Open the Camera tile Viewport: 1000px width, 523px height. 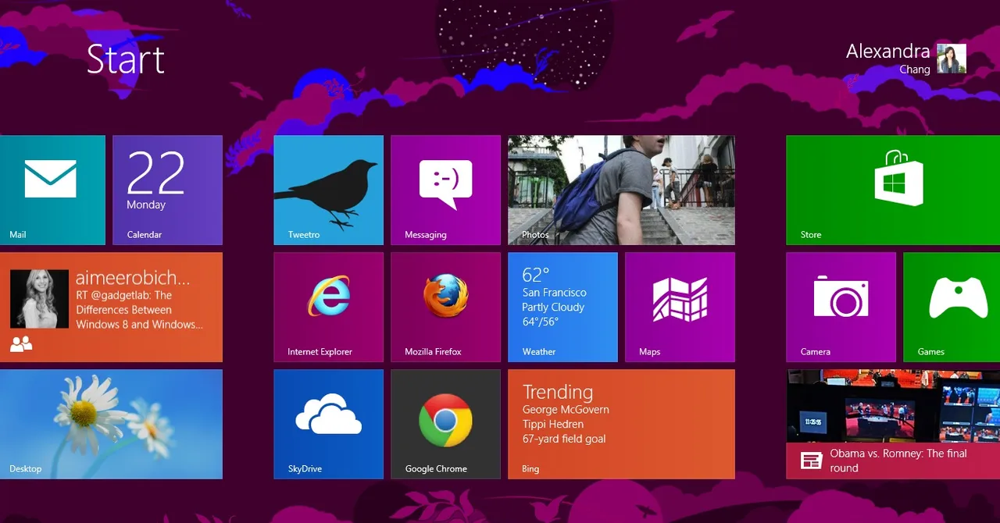(841, 308)
